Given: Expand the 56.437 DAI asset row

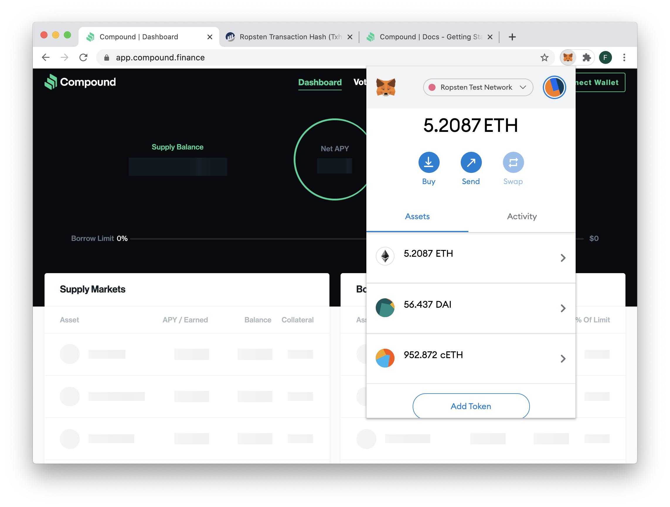Looking at the screenshot, I should pyautogui.click(x=470, y=308).
